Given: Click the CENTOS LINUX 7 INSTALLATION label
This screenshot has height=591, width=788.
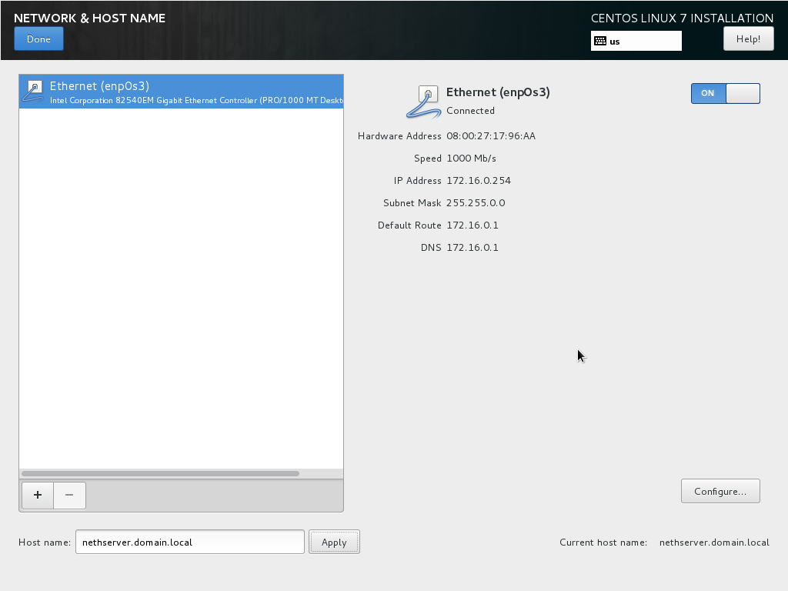Looking at the screenshot, I should pos(682,18).
